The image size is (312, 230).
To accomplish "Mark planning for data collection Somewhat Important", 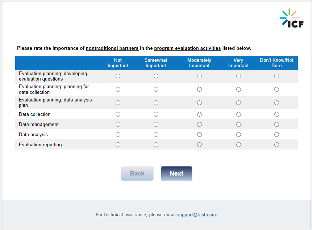I will coord(156,90).
